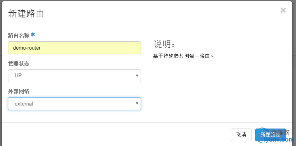The height and width of the screenshot is (146, 296).
Task: Click the dimmed page backdrop beside the dialog
Action: (294, 75)
